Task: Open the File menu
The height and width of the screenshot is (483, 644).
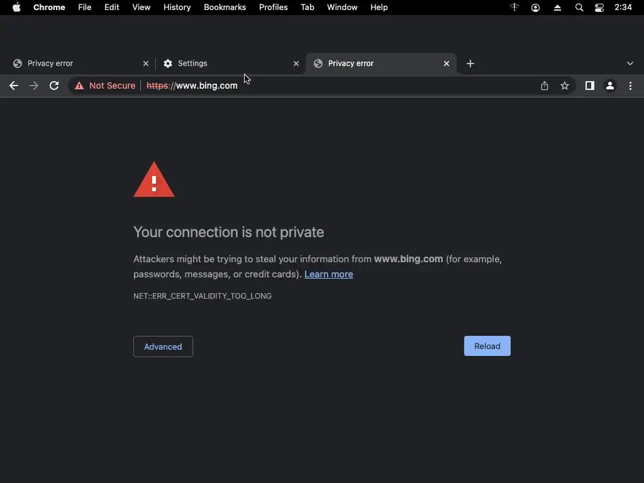Action: click(85, 8)
